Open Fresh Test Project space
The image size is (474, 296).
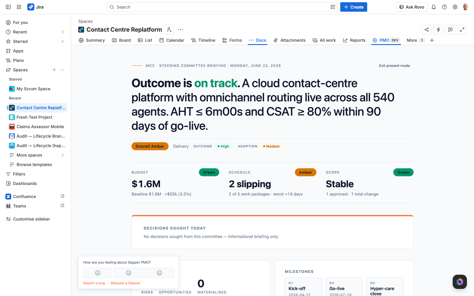tap(37, 117)
